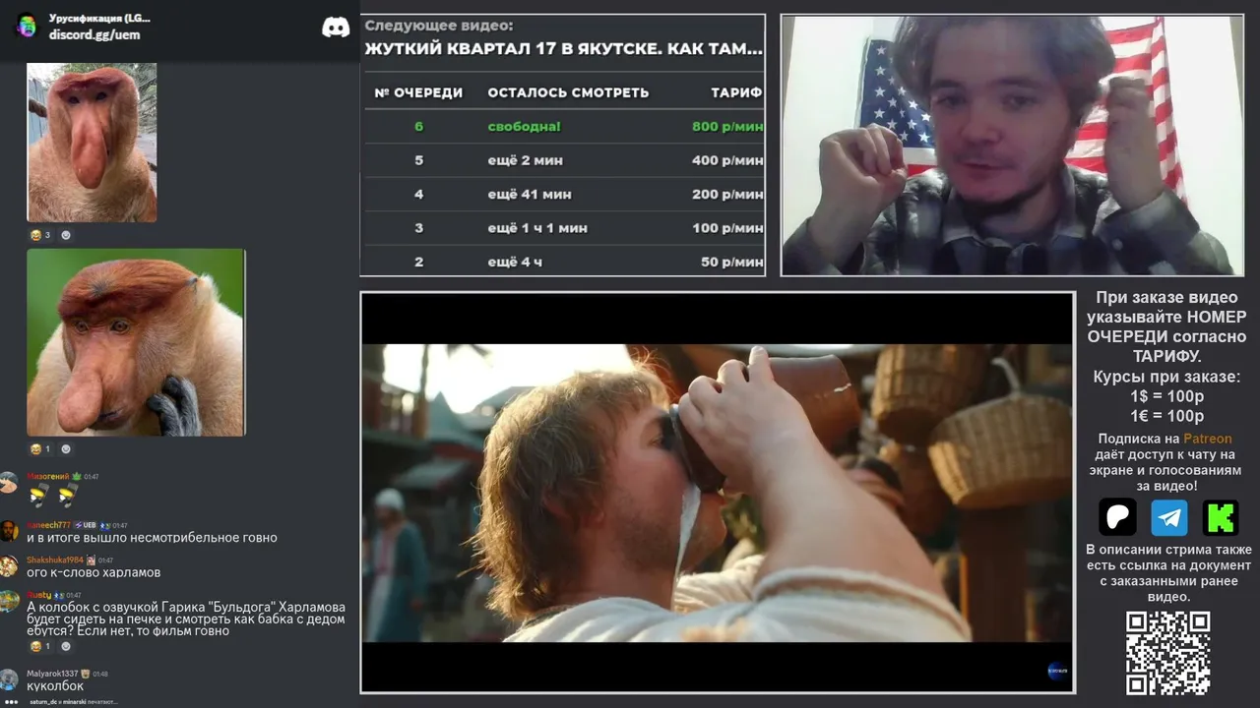Open the Урусификация server avatar
The width and height of the screenshot is (1260, 708).
tap(27, 26)
